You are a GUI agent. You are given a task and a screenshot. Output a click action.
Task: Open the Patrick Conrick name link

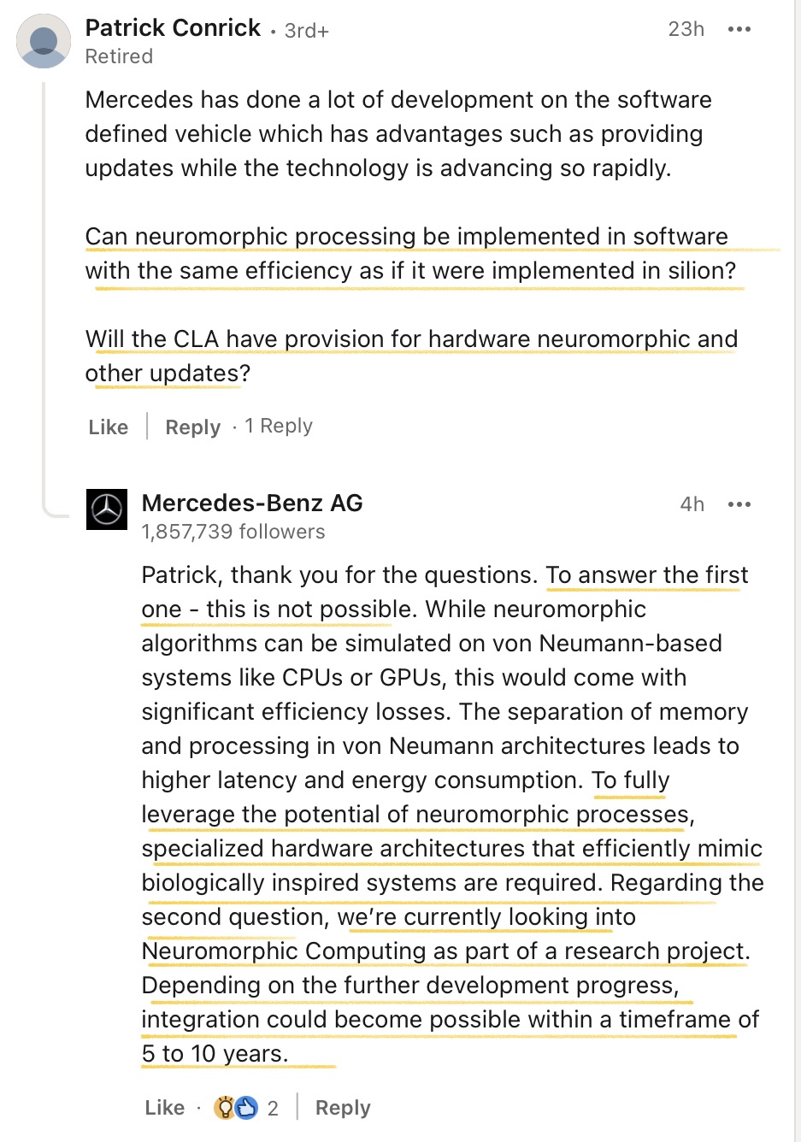pos(173,28)
